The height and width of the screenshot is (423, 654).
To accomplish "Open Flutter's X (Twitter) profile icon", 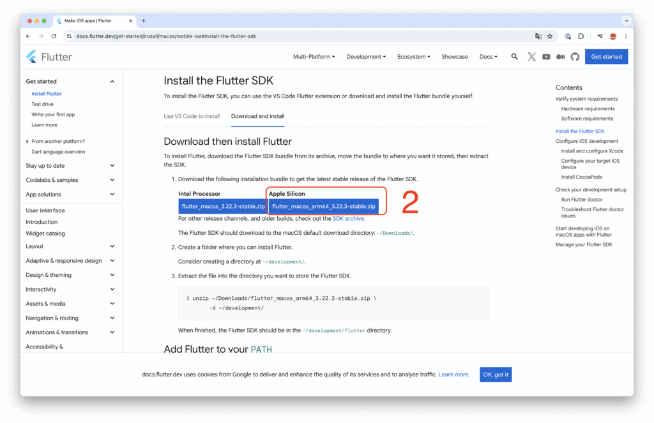I will pyautogui.click(x=531, y=57).
